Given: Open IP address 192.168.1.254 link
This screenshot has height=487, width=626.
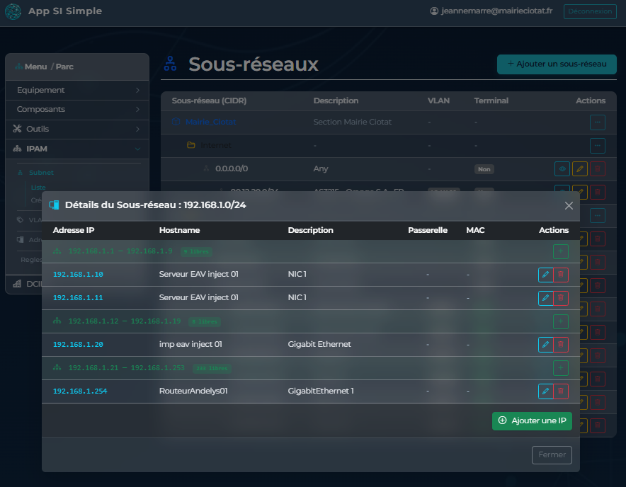Looking at the screenshot, I should (80, 391).
